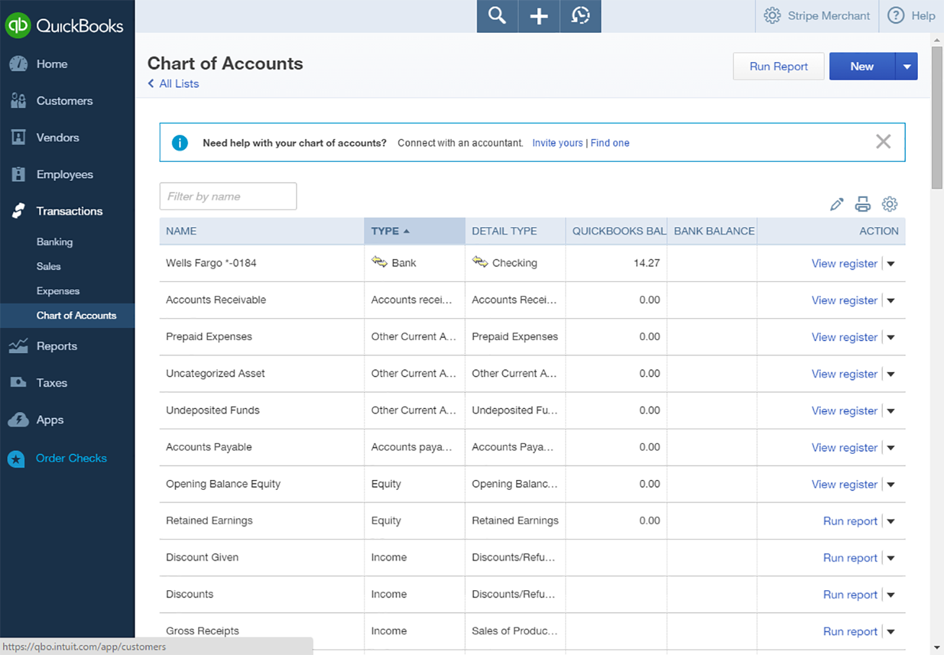Open Expenses in the sidebar
This screenshot has width=944, height=655.
pos(58,291)
